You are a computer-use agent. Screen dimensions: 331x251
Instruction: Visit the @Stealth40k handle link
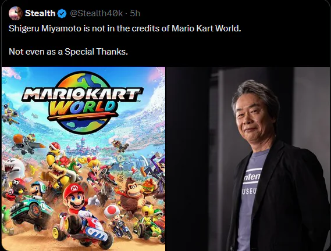pos(96,13)
